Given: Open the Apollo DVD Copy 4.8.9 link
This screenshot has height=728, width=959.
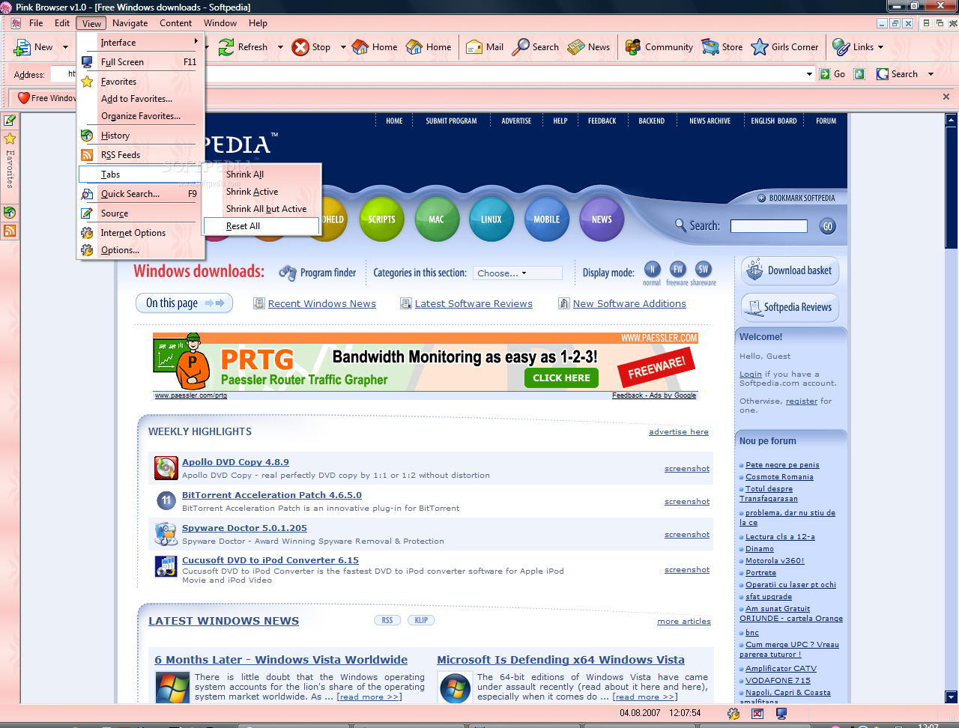Looking at the screenshot, I should [x=235, y=462].
